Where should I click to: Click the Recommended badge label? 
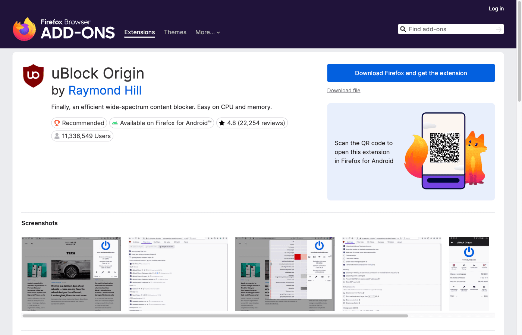(x=83, y=123)
